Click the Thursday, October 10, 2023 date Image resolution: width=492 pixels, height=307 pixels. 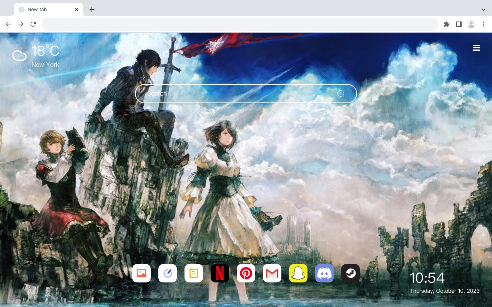(x=445, y=291)
